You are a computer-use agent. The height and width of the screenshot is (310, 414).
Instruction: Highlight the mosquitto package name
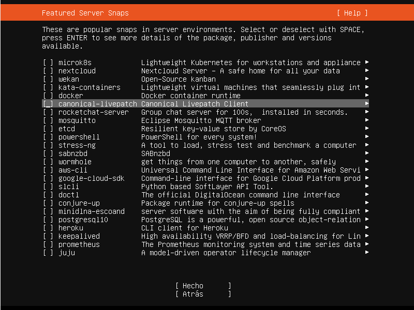[x=77, y=120]
